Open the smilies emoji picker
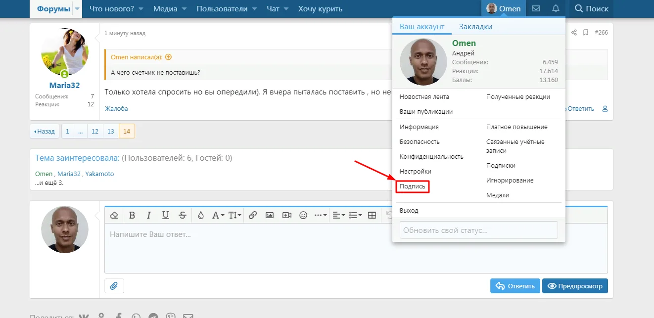This screenshot has height=318, width=654. pyautogui.click(x=304, y=215)
